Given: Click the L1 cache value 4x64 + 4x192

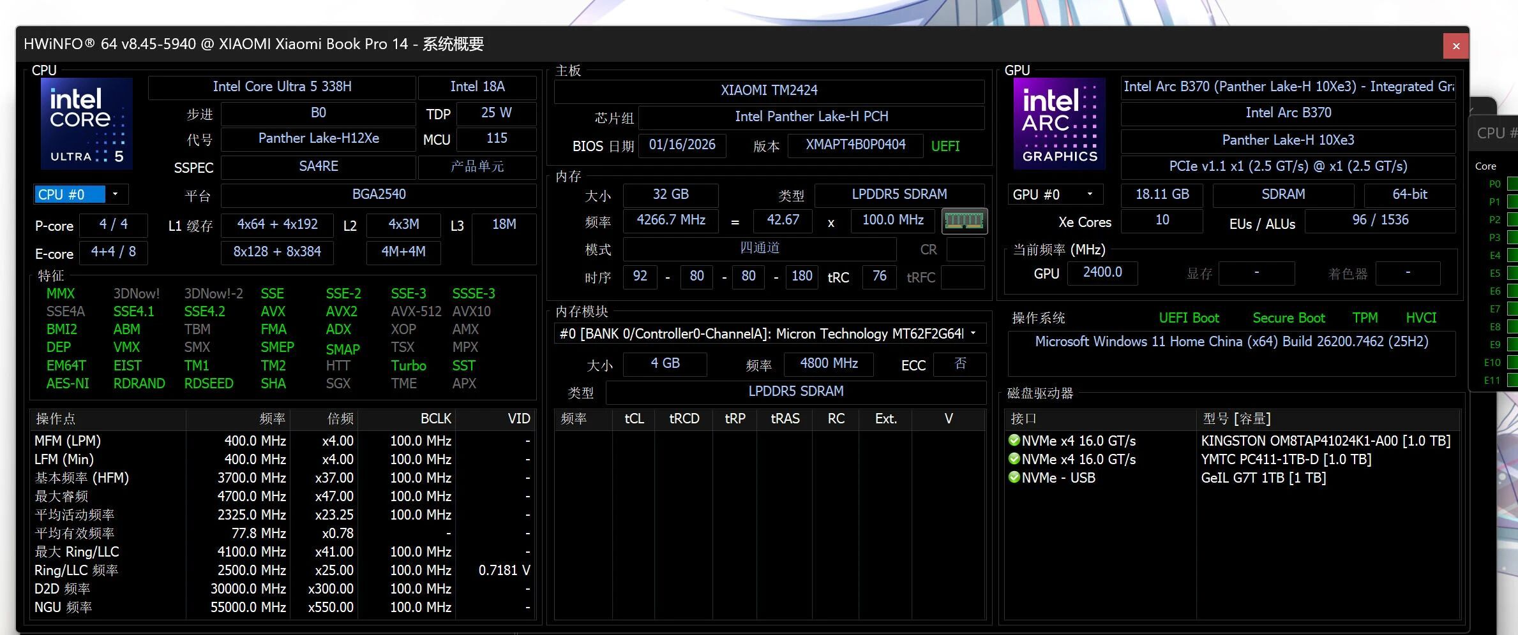Looking at the screenshot, I should pyautogui.click(x=277, y=224).
